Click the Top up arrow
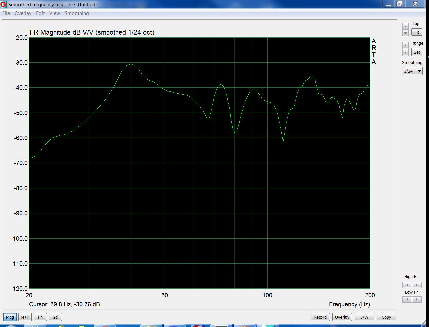 point(405,27)
